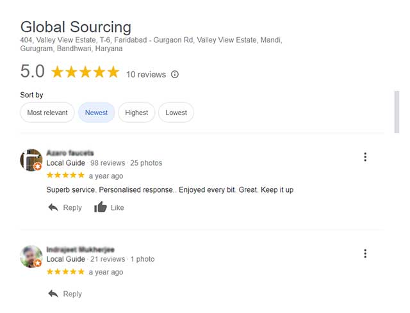Screen dimensions: 410x313
Task: Click the five-star overall rating stars
Action: [x=85, y=72]
